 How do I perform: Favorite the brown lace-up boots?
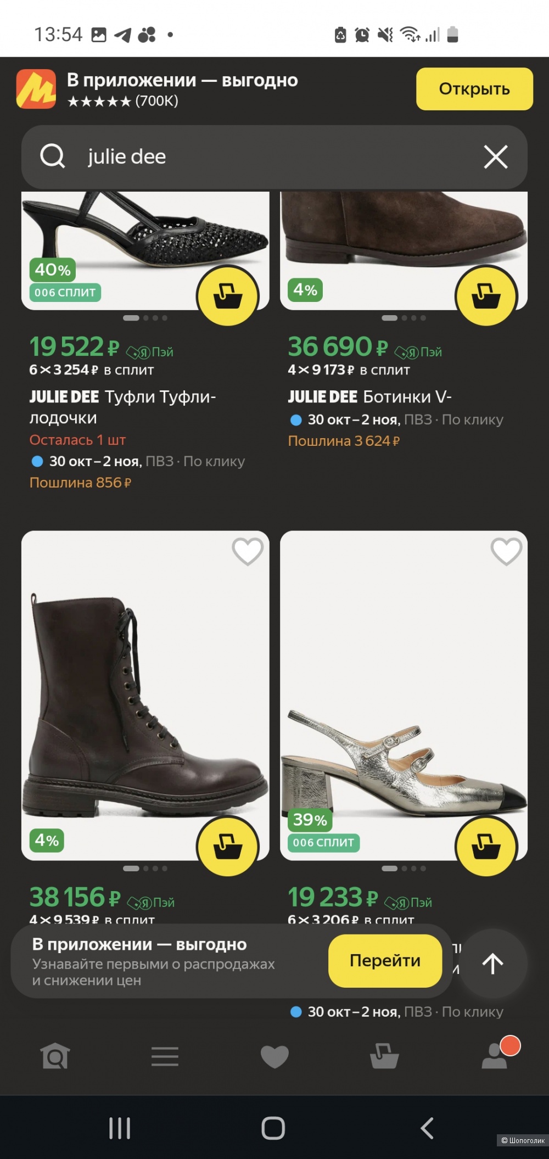248,551
